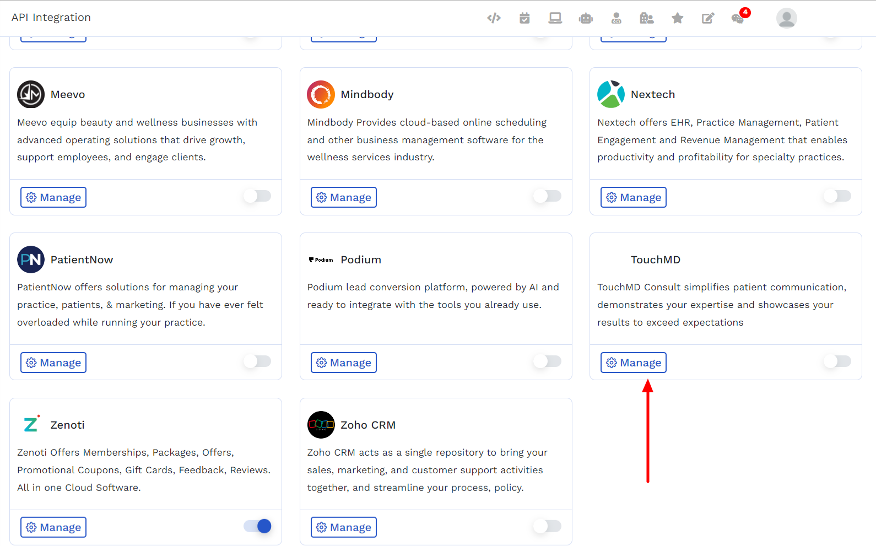Click the Zoho CRM logo

click(x=321, y=425)
